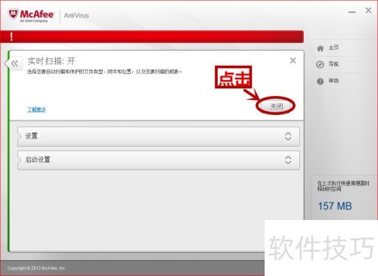This screenshot has height=276, width=378.
Task: Open the 导航 navigation menu item
Action: click(x=333, y=64)
